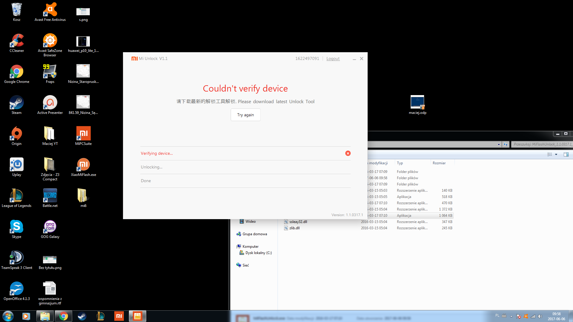Screen dimensions: 573x322
Task: Launch XiaoMiFlash.exe shortcut on desktop
Action: pos(83,167)
